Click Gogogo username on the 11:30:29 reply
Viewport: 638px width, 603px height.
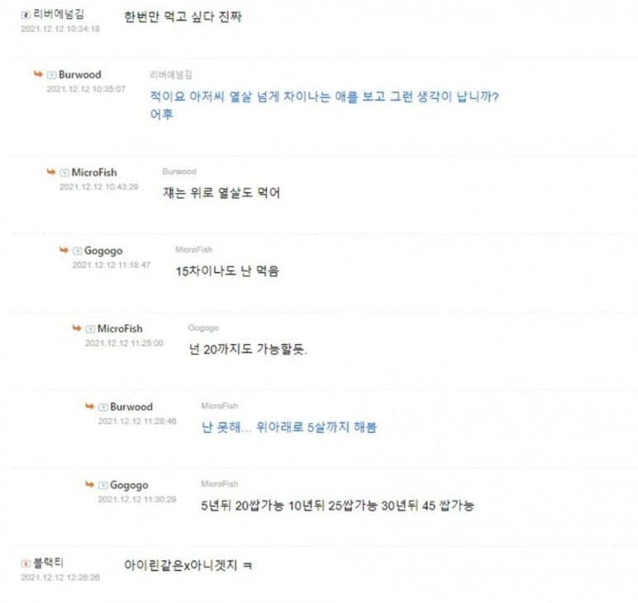[x=129, y=486]
